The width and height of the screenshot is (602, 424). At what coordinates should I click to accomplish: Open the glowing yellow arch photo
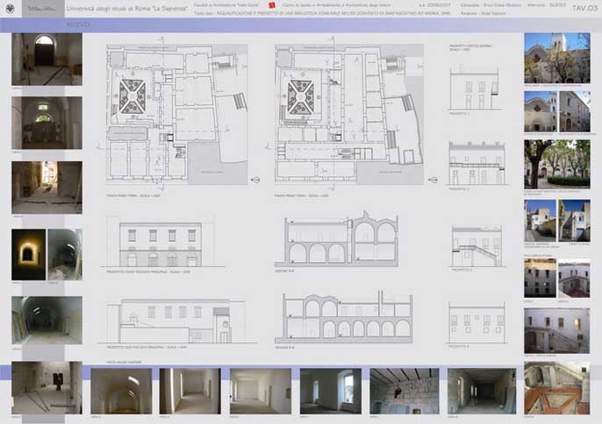[x=28, y=255]
